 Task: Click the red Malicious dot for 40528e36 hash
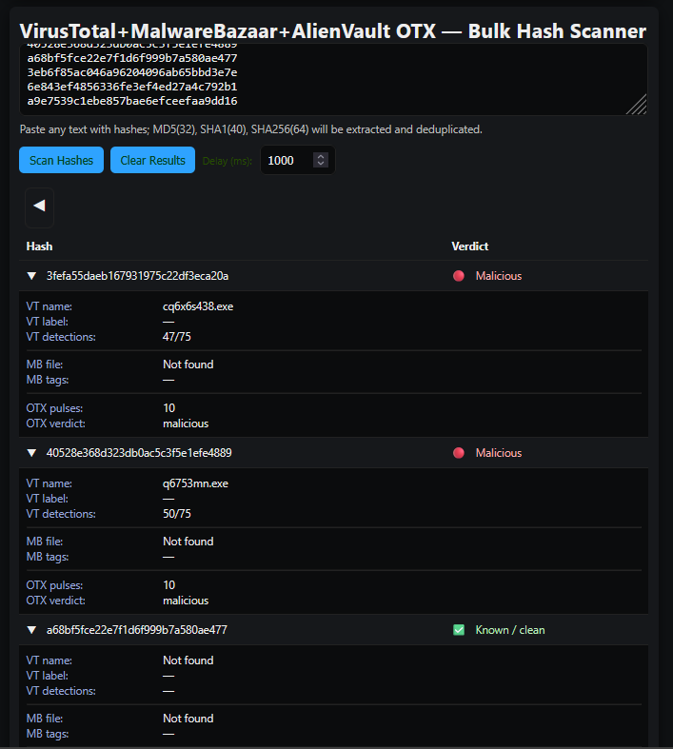tap(459, 453)
